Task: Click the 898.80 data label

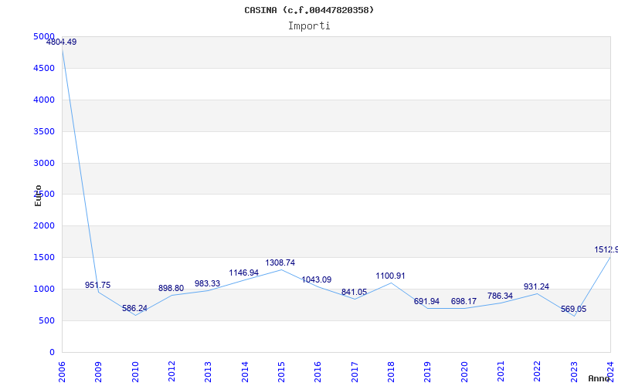Action: 171,288
